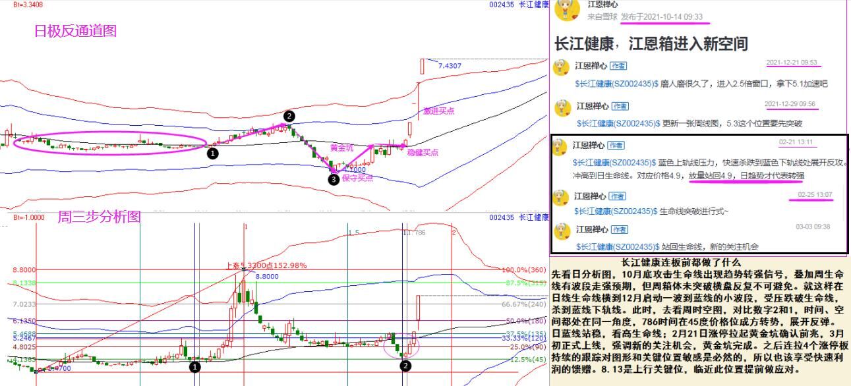The width and height of the screenshot is (851, 386).
Task: Click the 稳健买点 label on daily chart
Action: pos(423,153)
